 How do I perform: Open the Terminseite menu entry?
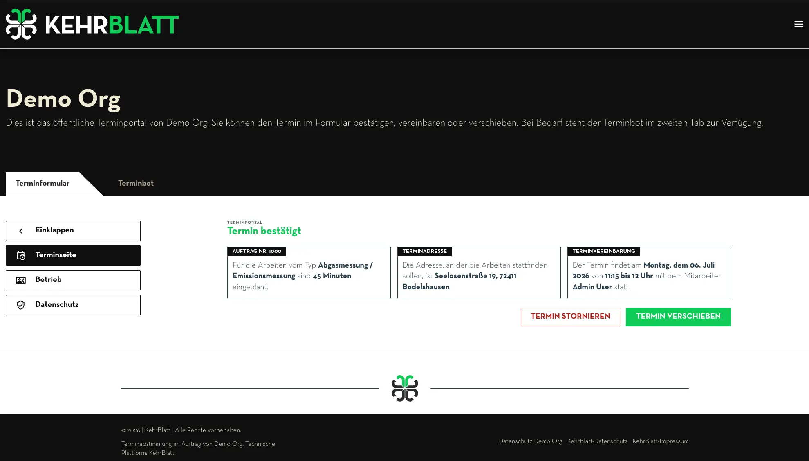(73, 256)
